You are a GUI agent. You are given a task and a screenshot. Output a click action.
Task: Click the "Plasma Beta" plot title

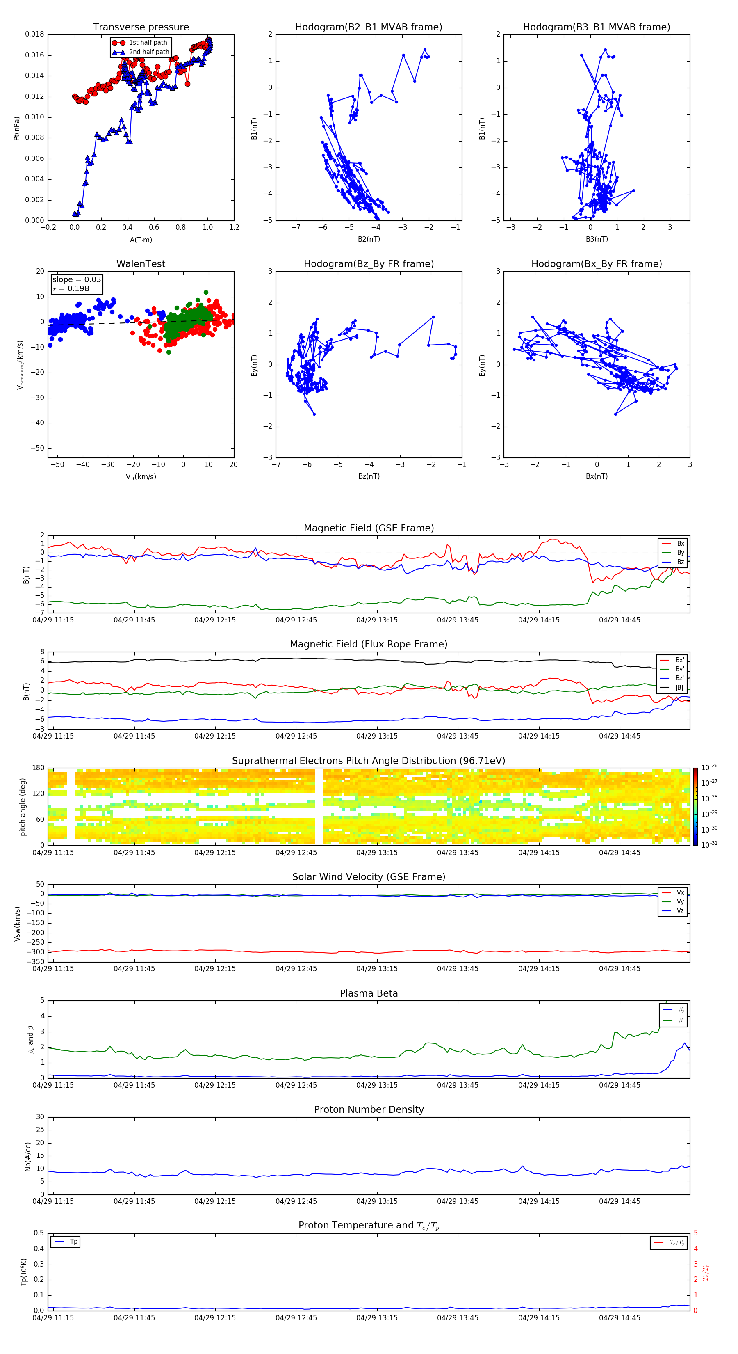(x=369, y=994)
